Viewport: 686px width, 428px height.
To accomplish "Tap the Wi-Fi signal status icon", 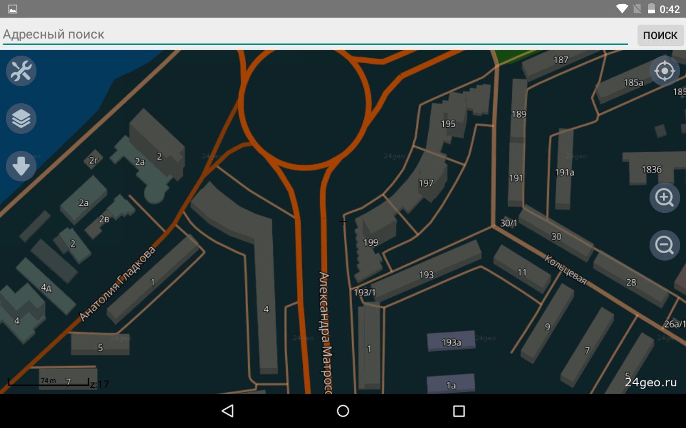I will (622, 9).
